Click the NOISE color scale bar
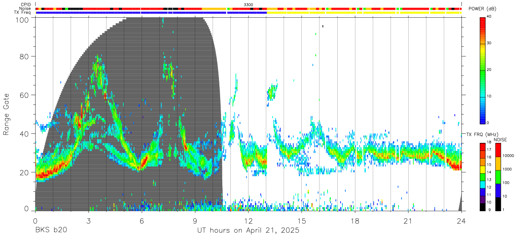 pyautogui.click(x=498, y=177)
